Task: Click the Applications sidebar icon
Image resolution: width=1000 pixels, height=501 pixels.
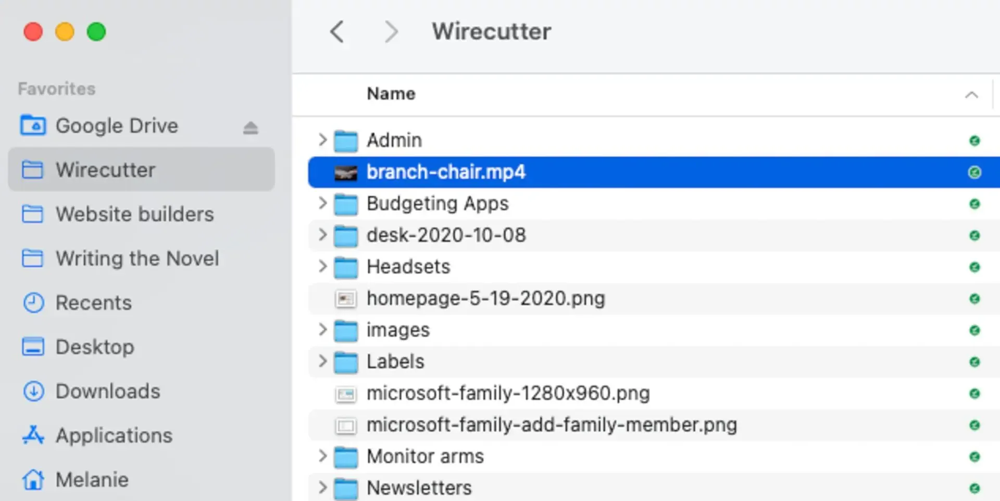Action: [33, 435]
